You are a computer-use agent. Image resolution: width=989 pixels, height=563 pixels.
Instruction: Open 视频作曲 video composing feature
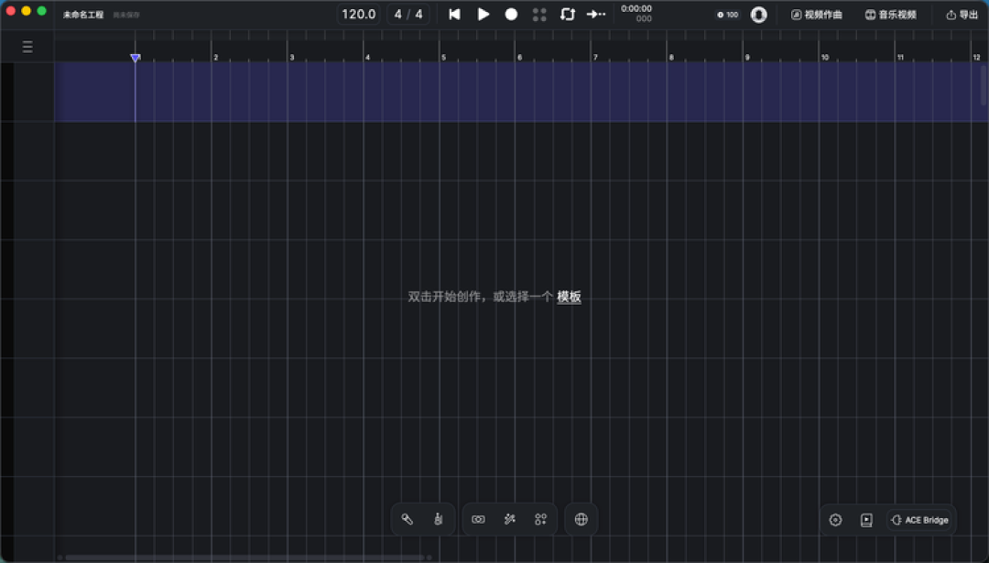[x=817, y=15]
